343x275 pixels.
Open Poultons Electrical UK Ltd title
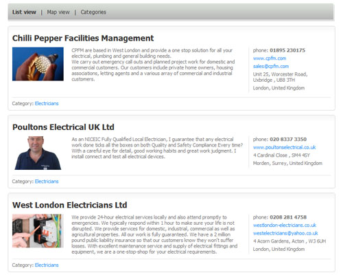[63, 127]
